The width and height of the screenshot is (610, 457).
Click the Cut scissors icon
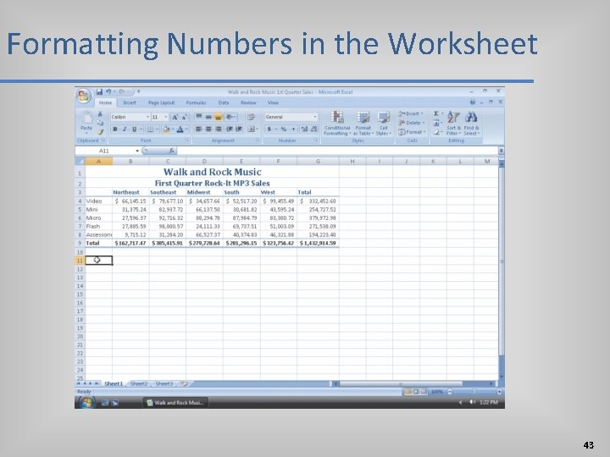tap(100, 114)
